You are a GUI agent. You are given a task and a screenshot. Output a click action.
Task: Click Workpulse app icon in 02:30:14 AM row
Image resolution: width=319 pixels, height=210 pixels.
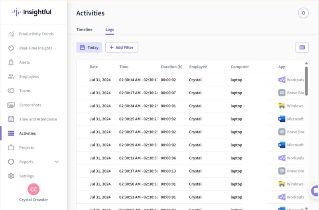click(x=282, y=80)
